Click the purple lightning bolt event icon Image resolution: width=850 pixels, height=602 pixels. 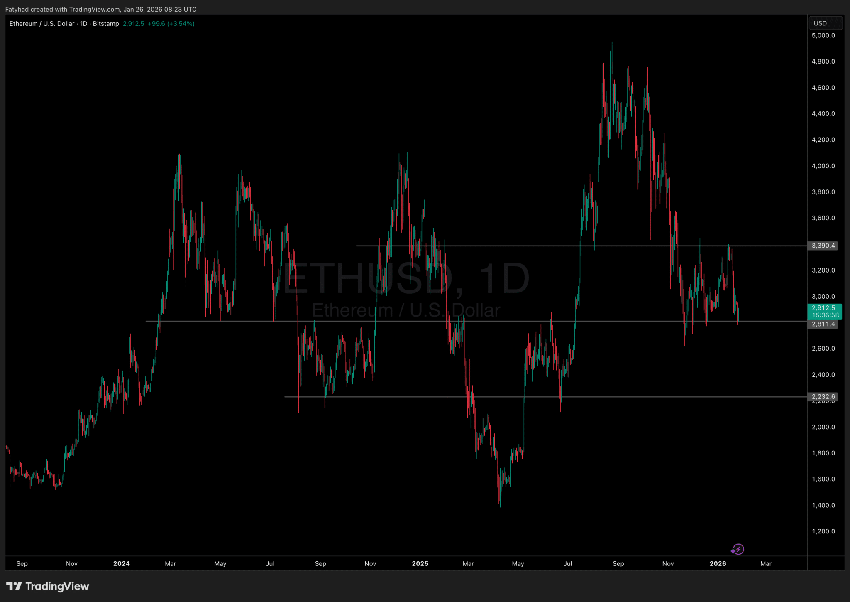738,549
